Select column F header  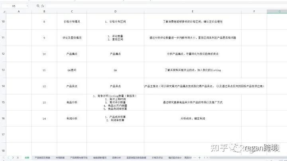click(254, 11)
